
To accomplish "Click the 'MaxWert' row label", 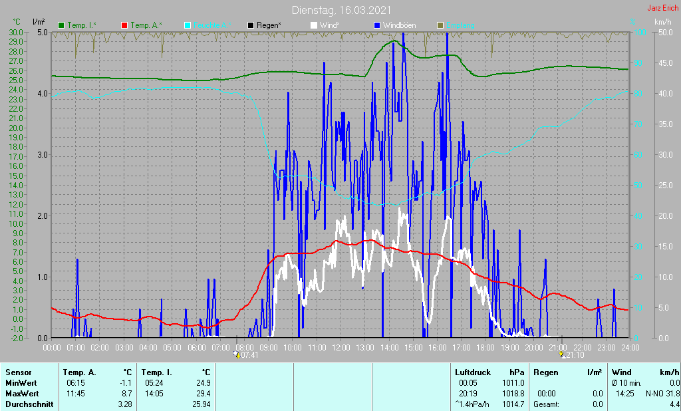I will coord(22,394).
